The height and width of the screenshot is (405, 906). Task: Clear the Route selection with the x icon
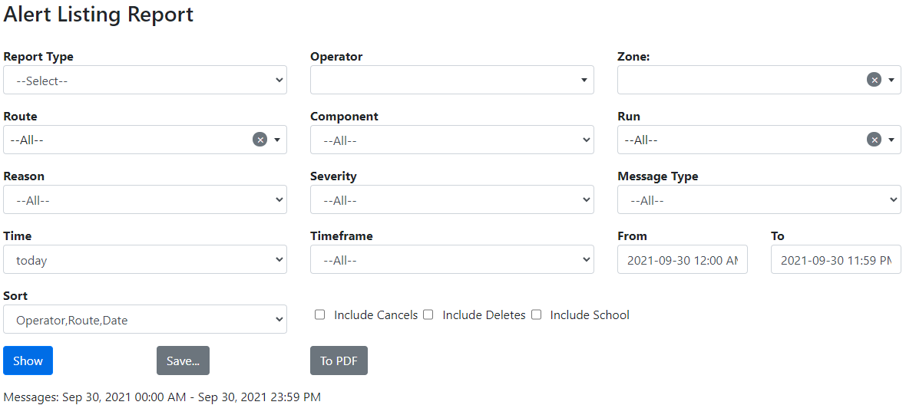pos(260,140)
